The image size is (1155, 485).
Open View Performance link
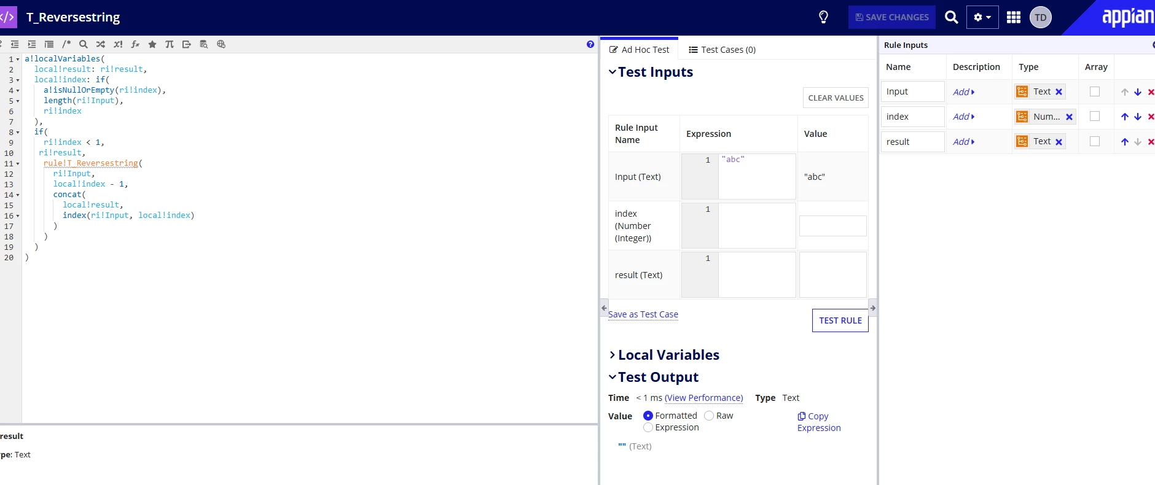pos(704,398)
